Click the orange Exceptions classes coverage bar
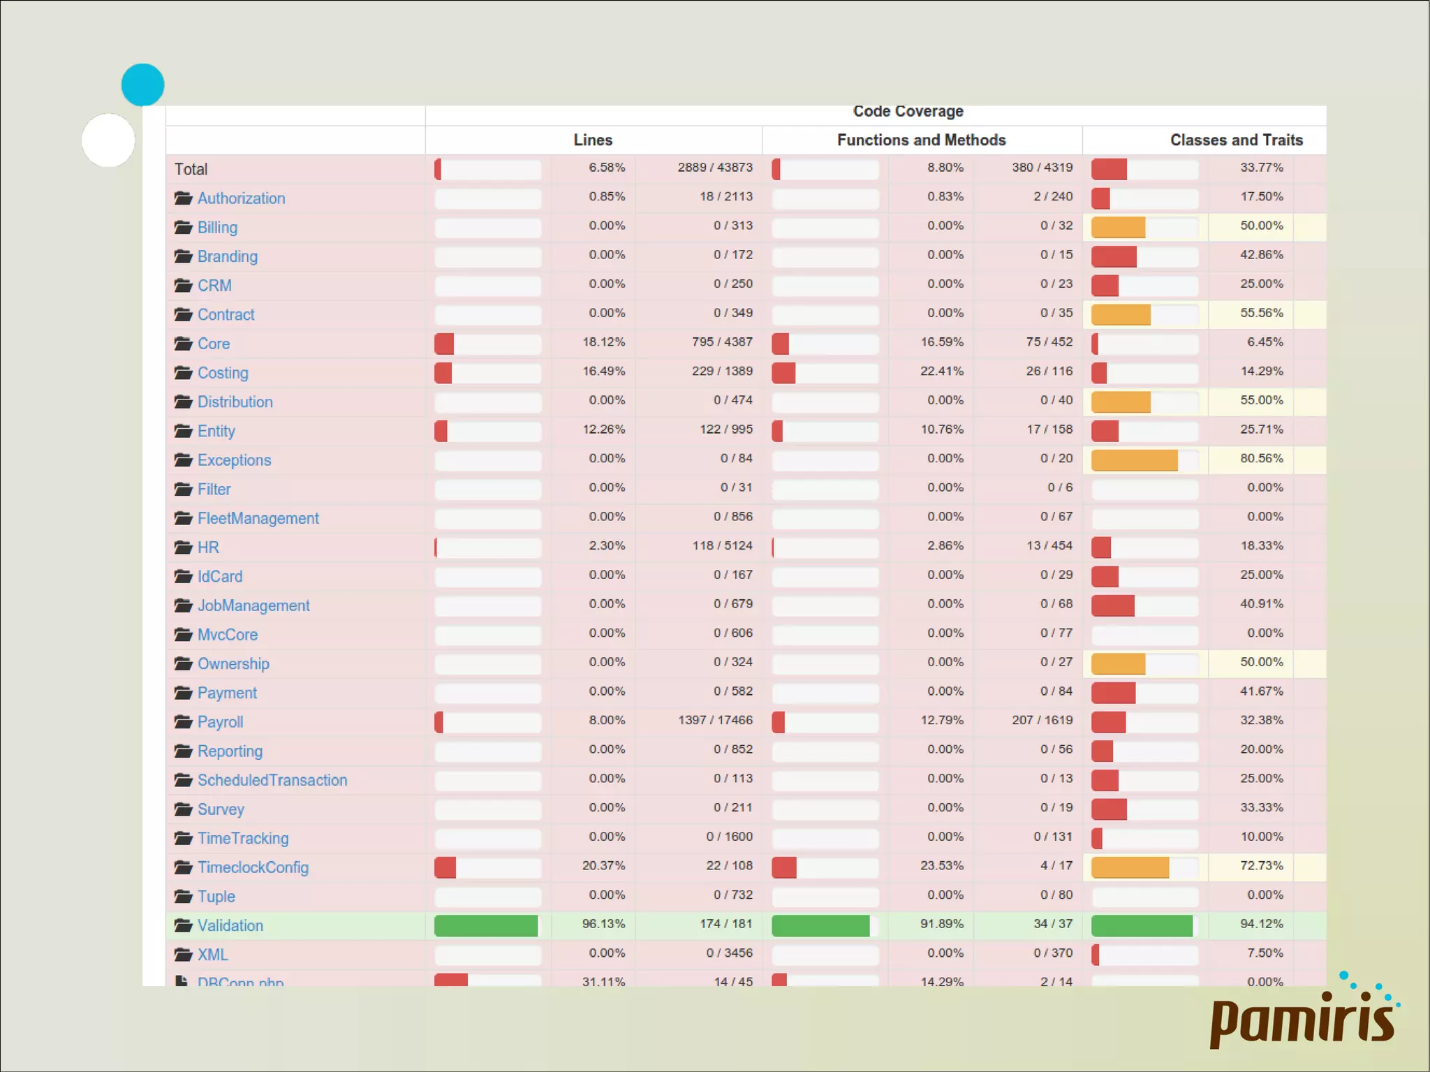 (x=1134, y=460)
